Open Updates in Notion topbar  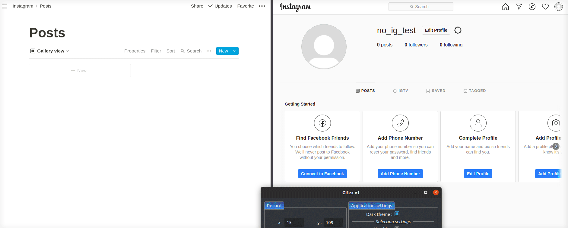pyautogui.click(x=220, y=6)
